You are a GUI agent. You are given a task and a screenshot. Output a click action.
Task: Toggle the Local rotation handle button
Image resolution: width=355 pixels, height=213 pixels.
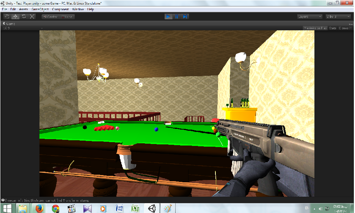point(67,17)
